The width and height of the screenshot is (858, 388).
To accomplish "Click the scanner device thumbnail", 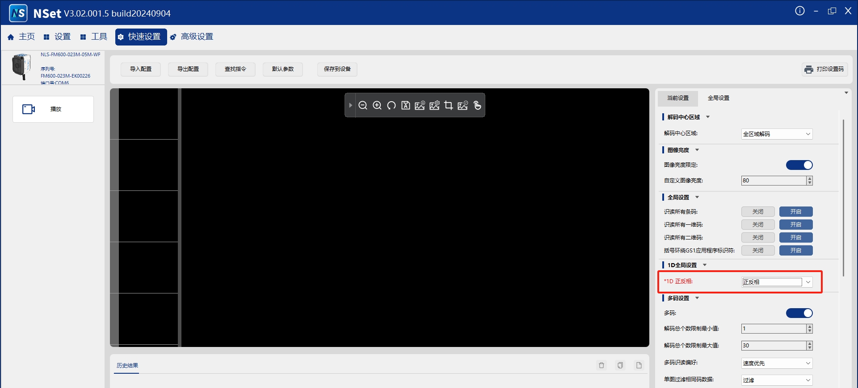I will click(x=21, y=66).
